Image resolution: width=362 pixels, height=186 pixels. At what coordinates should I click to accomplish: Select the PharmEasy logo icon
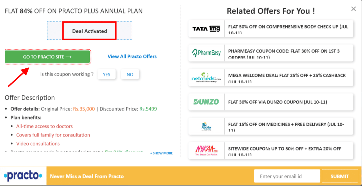[206, 53]
